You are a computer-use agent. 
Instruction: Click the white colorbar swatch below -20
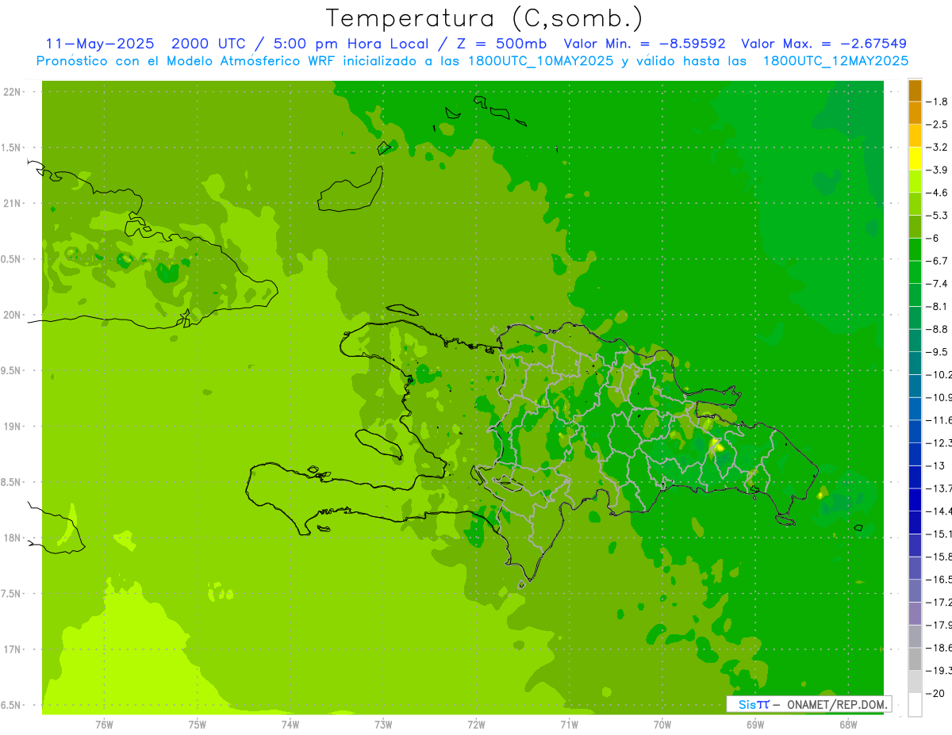tap(915, 704)
